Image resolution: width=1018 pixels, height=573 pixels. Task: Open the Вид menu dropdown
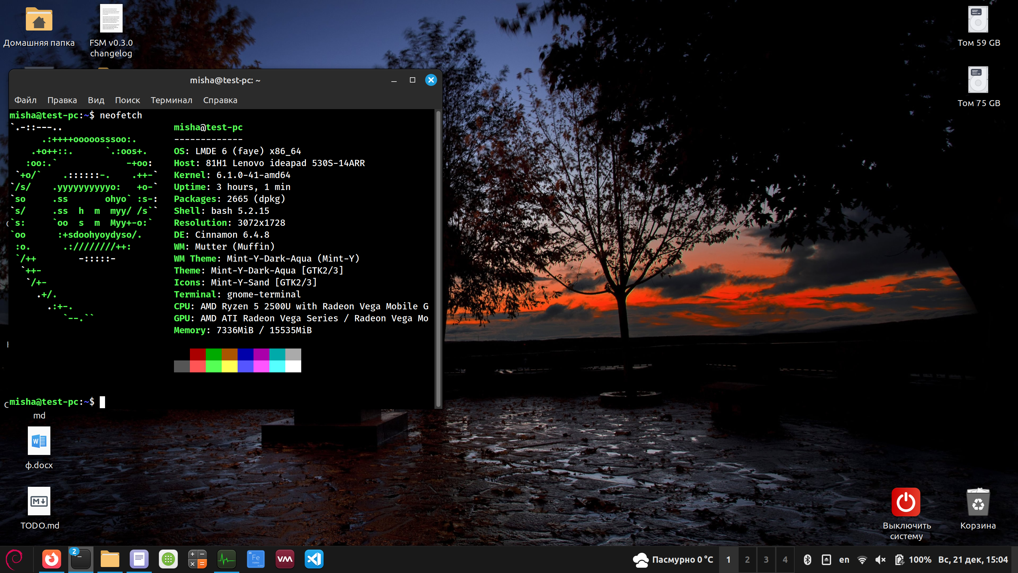96,100
